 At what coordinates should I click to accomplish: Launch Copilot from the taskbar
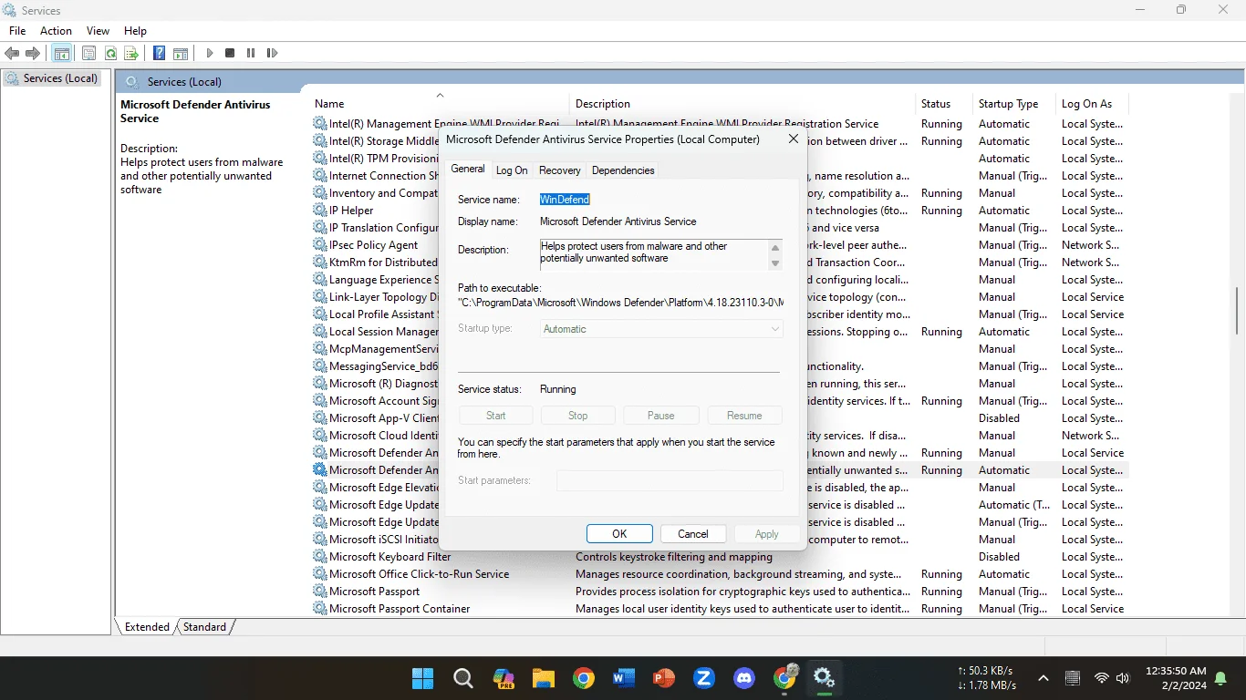click(x=504, y=678)
